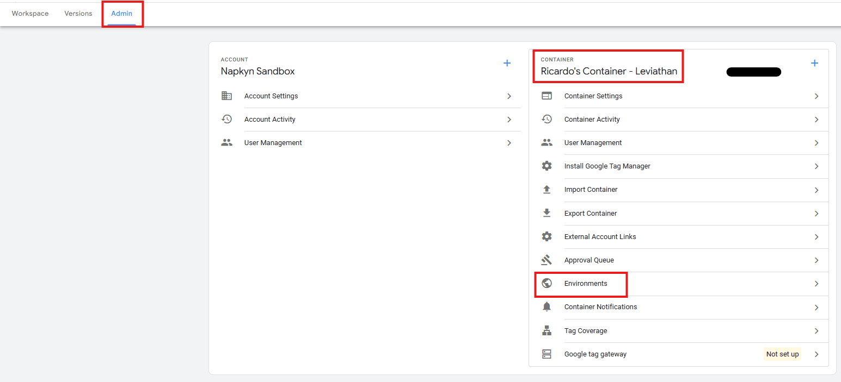Click the 'Napkyn Sandbox' account name
Viewport: 841px width, 382px height.
[257, 71]
